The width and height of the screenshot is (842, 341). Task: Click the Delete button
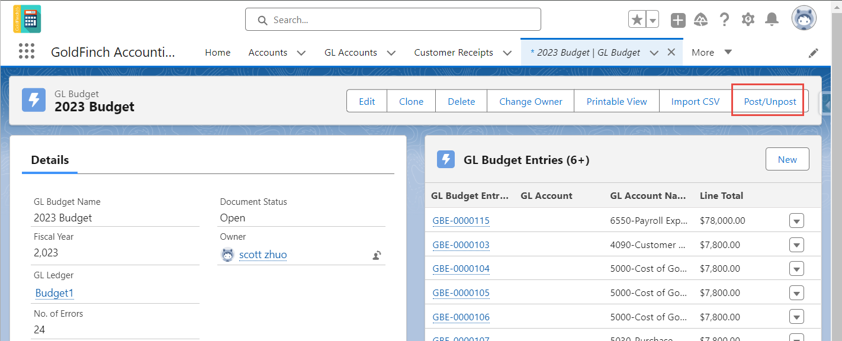[x=461, y=101]
